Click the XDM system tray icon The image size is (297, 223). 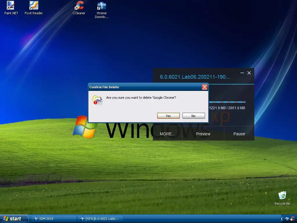[287, 219]
